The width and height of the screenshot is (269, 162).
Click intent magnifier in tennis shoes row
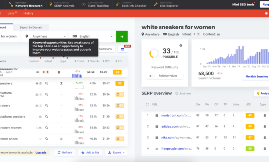click(47, 139)
